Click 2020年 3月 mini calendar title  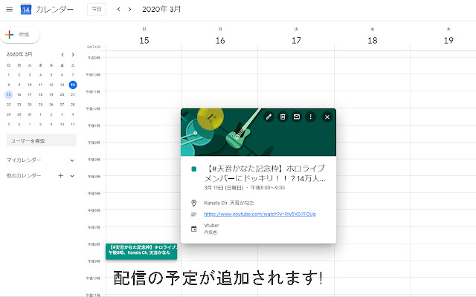click(19, 54)
